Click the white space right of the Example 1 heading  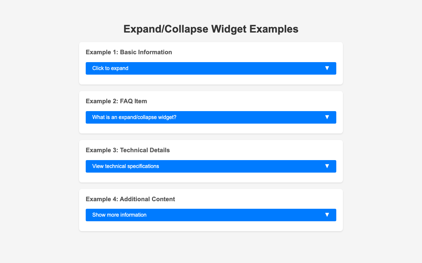(x=257, y=52)
